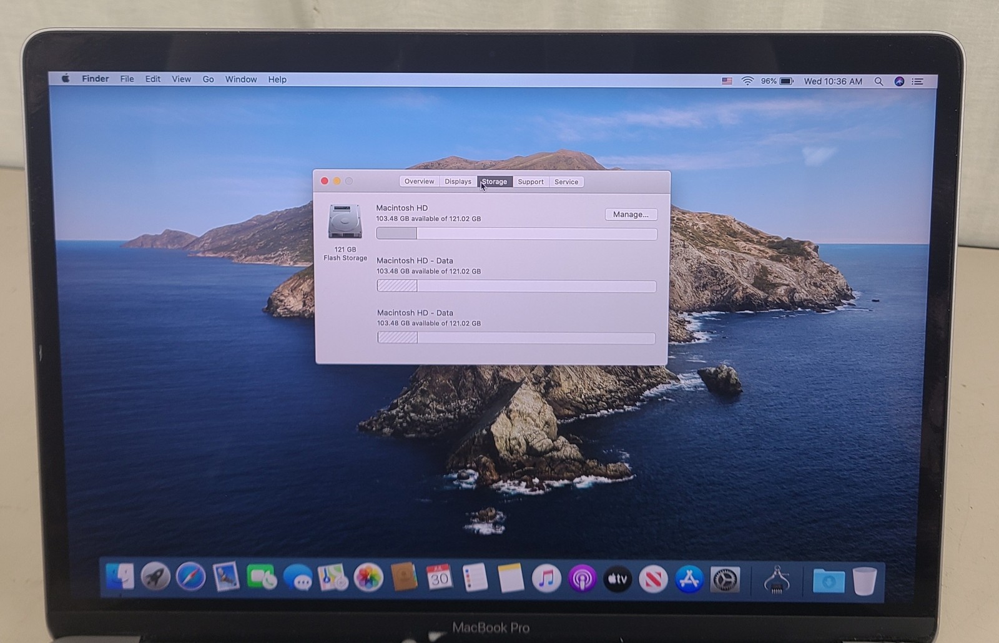Viewport: 999px width, 643px height.
Task: Open Launchpad from the Dock
Action: click(155, 577)
